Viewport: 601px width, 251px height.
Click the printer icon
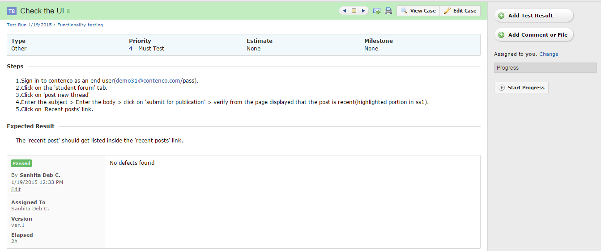388,11
